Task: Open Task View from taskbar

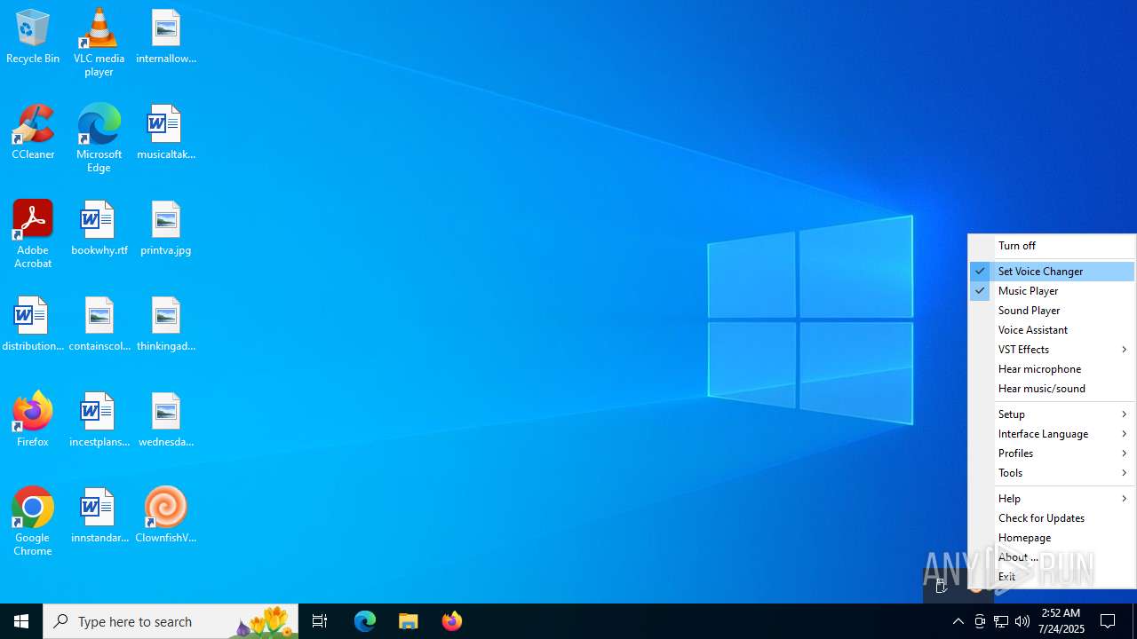Action: (x=320, y=621)
